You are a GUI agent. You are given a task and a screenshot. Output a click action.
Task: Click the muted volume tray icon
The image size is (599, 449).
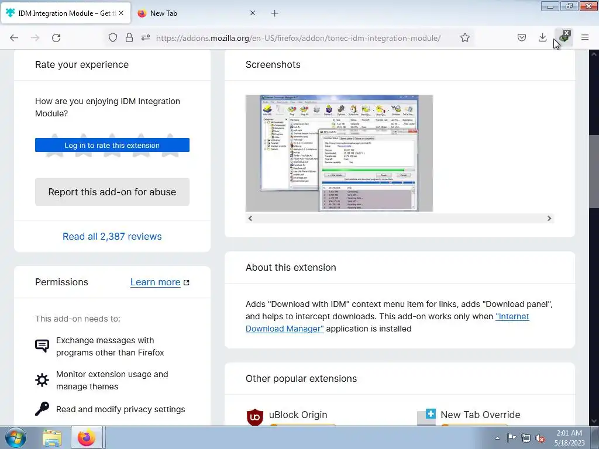[540, 438]
